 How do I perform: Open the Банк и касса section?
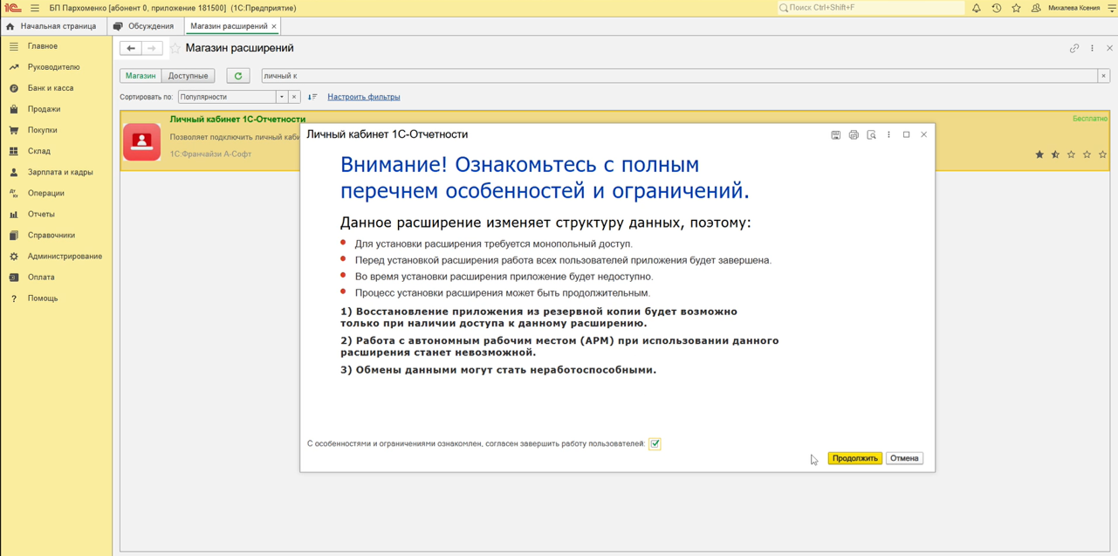pyautogui.click(x=56, y=88)
